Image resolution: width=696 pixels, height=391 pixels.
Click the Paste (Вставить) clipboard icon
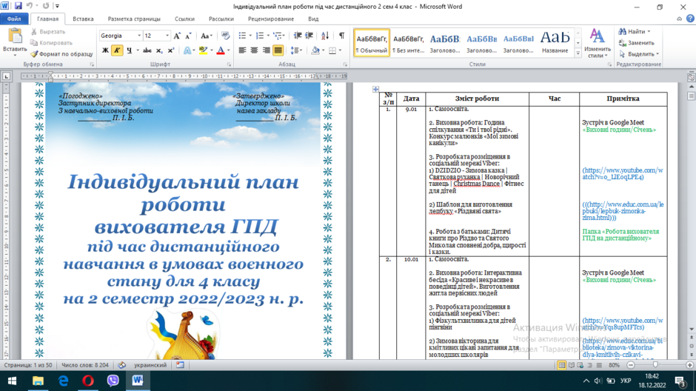(x=15, y=36)
